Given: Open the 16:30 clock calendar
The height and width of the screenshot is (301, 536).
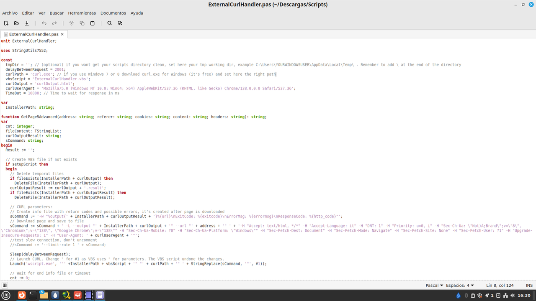Looking at the screenshot, I should coord(524,296).
